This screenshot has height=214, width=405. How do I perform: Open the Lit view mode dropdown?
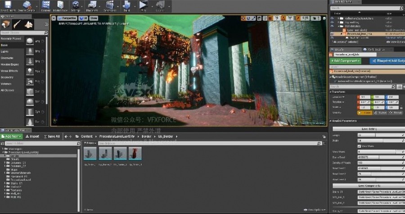point(83,18)
